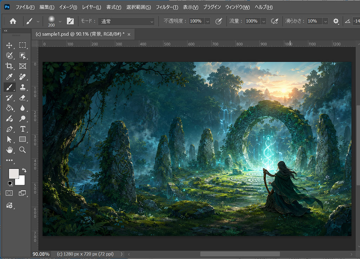Swap foreground and background colors
The width and height of the screenshot is (360, 259).
(24, 170)
